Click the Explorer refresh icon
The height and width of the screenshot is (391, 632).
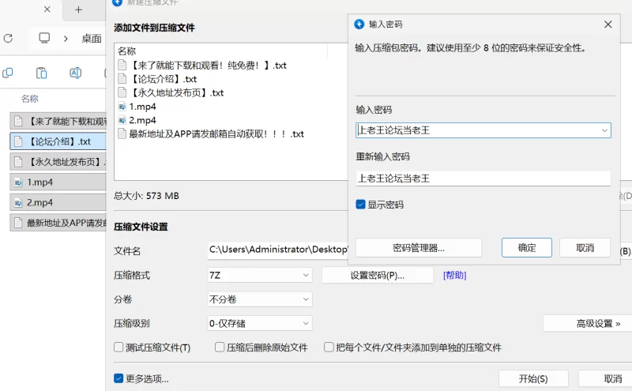(8, 38)
